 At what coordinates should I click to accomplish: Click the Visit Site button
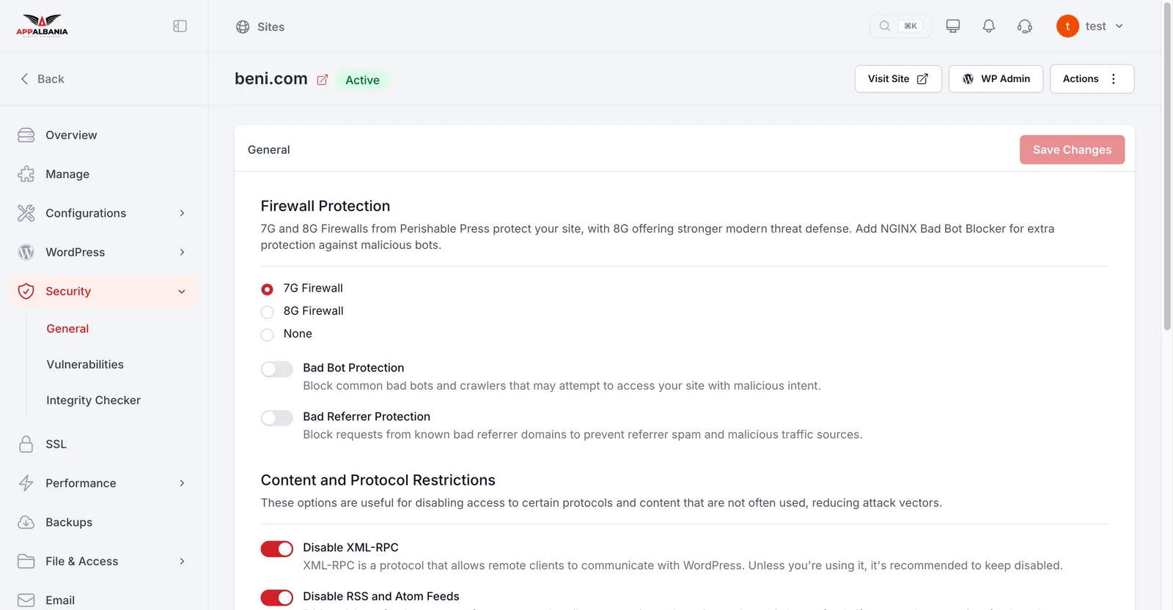point(898,79)
